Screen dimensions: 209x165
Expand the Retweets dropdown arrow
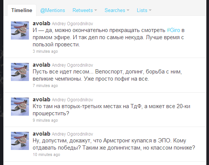point(95,10)
